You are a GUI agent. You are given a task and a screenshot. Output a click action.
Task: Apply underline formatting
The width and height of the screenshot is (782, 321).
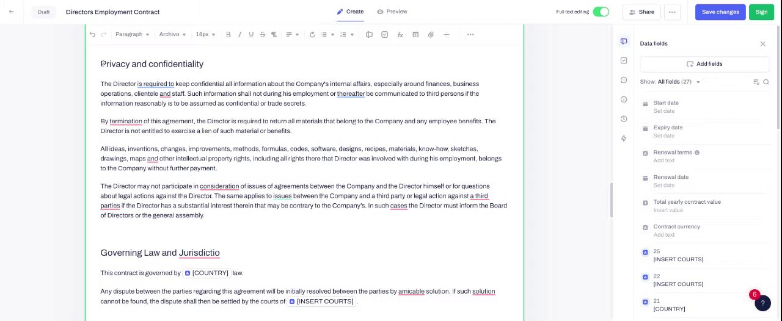(251, 35)
